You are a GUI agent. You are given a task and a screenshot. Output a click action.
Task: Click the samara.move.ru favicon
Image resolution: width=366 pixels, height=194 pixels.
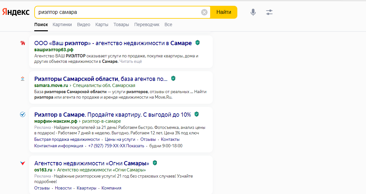[23, 79]
